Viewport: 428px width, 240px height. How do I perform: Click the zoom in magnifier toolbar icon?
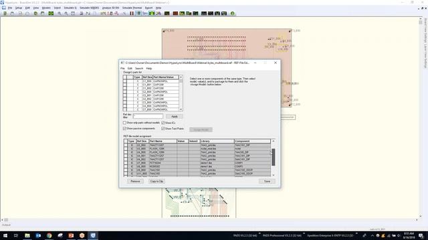60,13
